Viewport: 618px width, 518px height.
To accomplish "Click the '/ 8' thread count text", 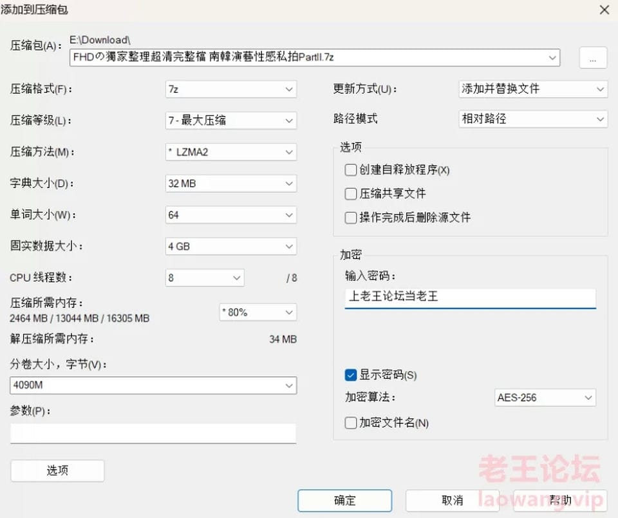I will (x=292, y=278).
